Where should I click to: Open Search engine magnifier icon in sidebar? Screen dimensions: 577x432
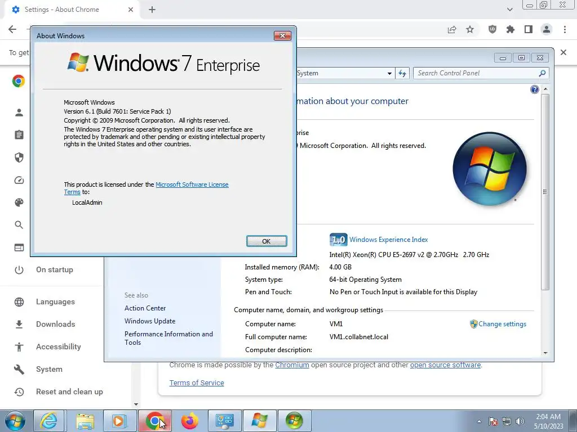[19, 225]
